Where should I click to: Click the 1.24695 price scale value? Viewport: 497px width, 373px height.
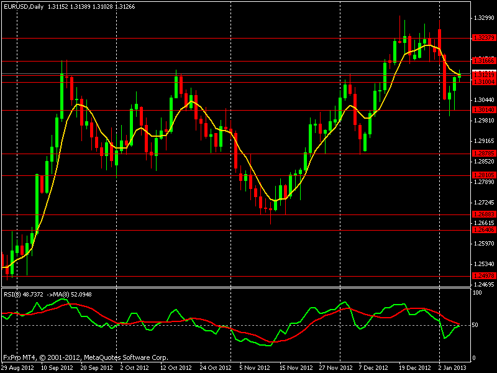pos(484,285)
